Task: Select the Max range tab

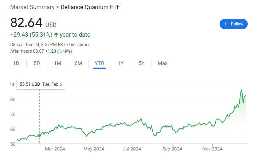Action: pyautogui.click(x=162, y=63)
